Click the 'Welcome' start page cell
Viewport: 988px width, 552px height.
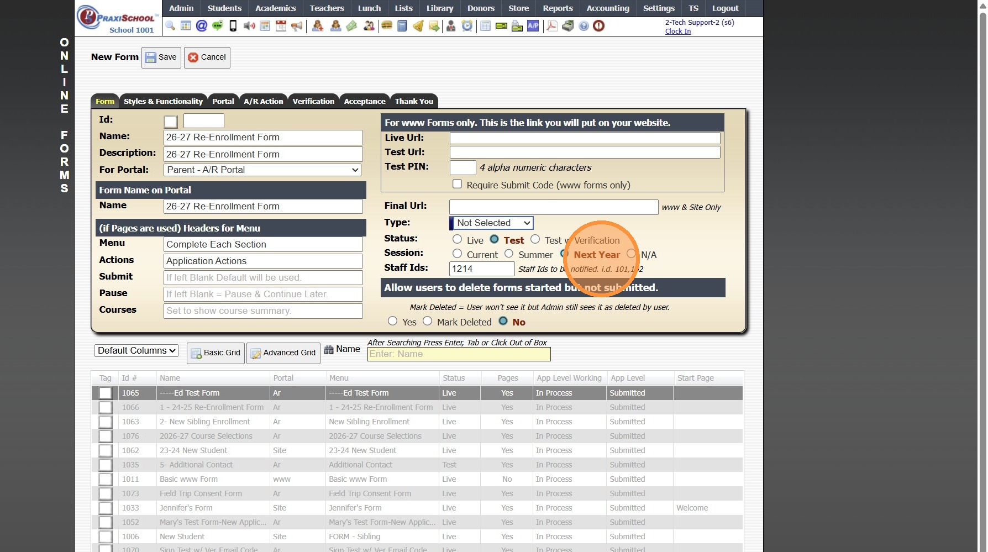pyautogui.click(x=692, y=508)
